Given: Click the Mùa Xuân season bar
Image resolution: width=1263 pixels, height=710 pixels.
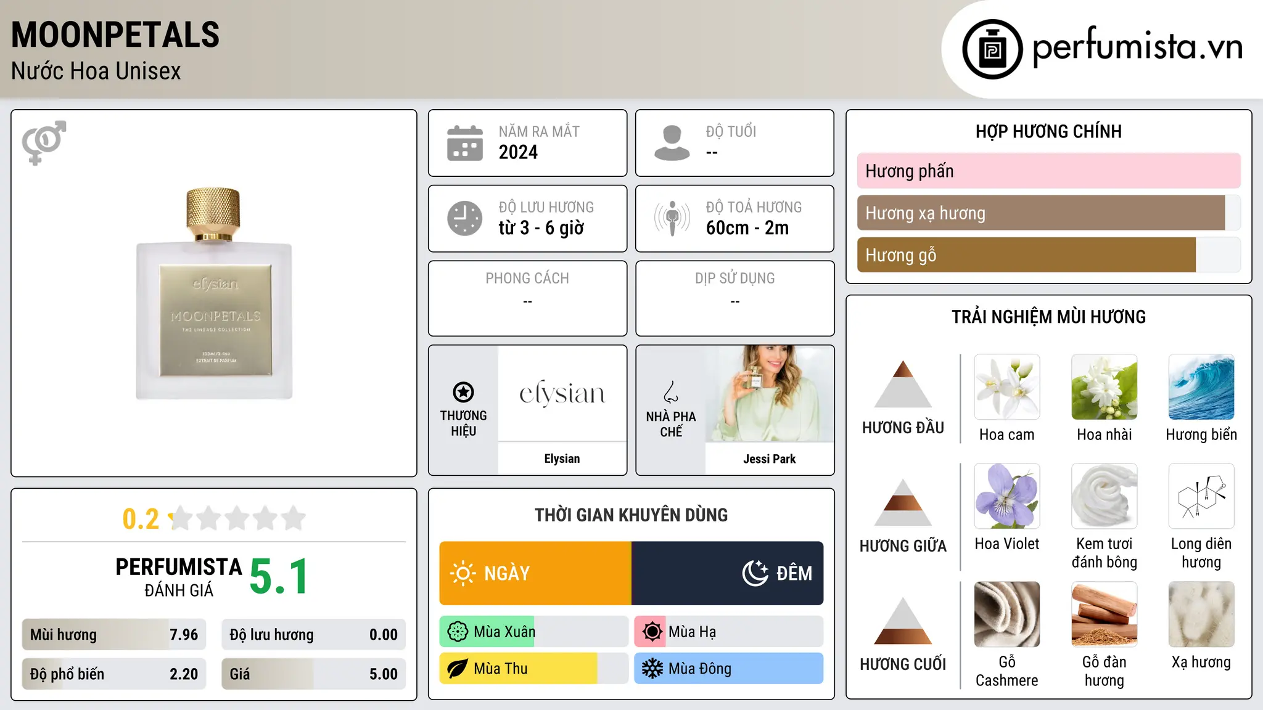Looking at the screenshot, I should pyautogui.click(x=533, y=632).
